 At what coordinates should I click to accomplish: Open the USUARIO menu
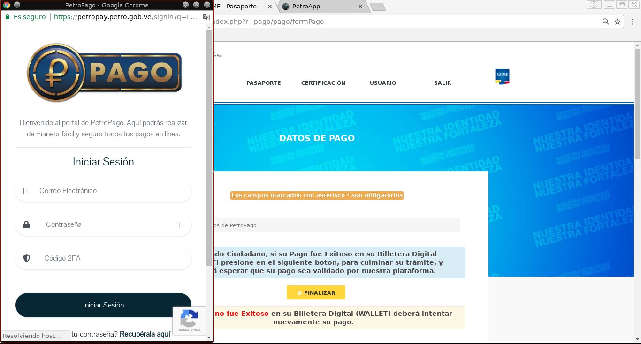[383, 83]
